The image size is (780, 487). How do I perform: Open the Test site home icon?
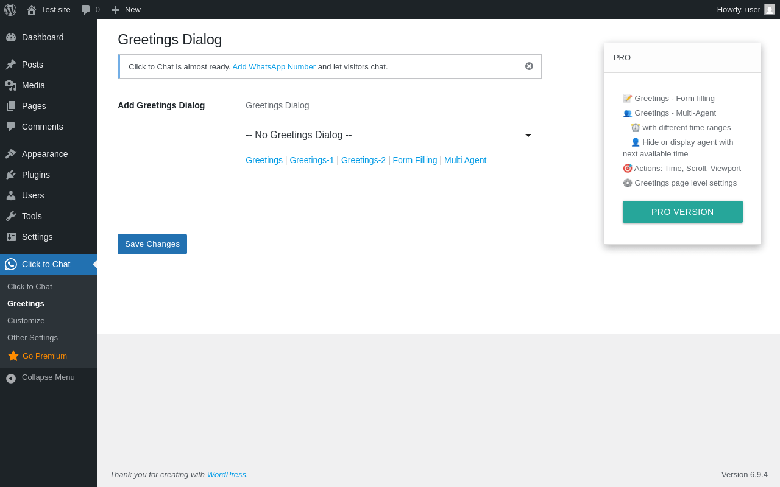(x=32, y=10)
